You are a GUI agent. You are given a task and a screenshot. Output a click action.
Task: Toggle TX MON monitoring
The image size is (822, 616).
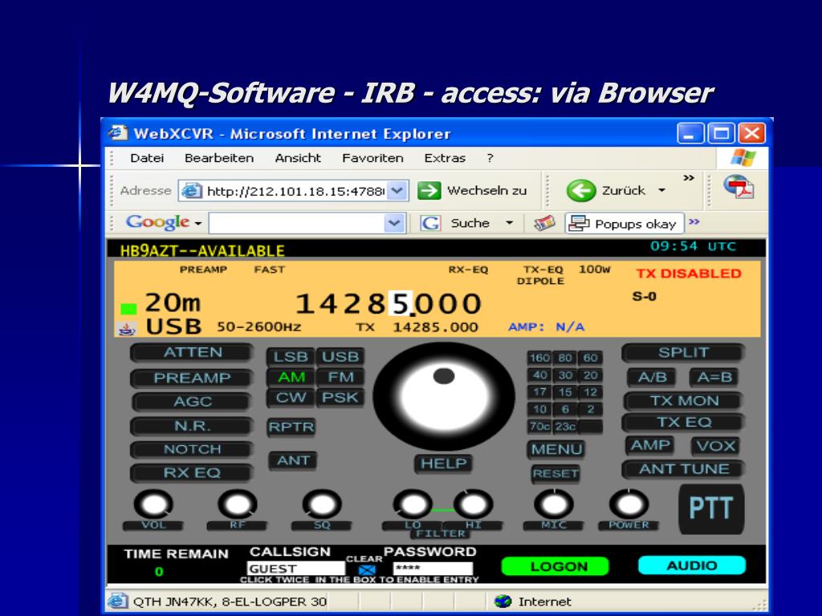(684, 401)
